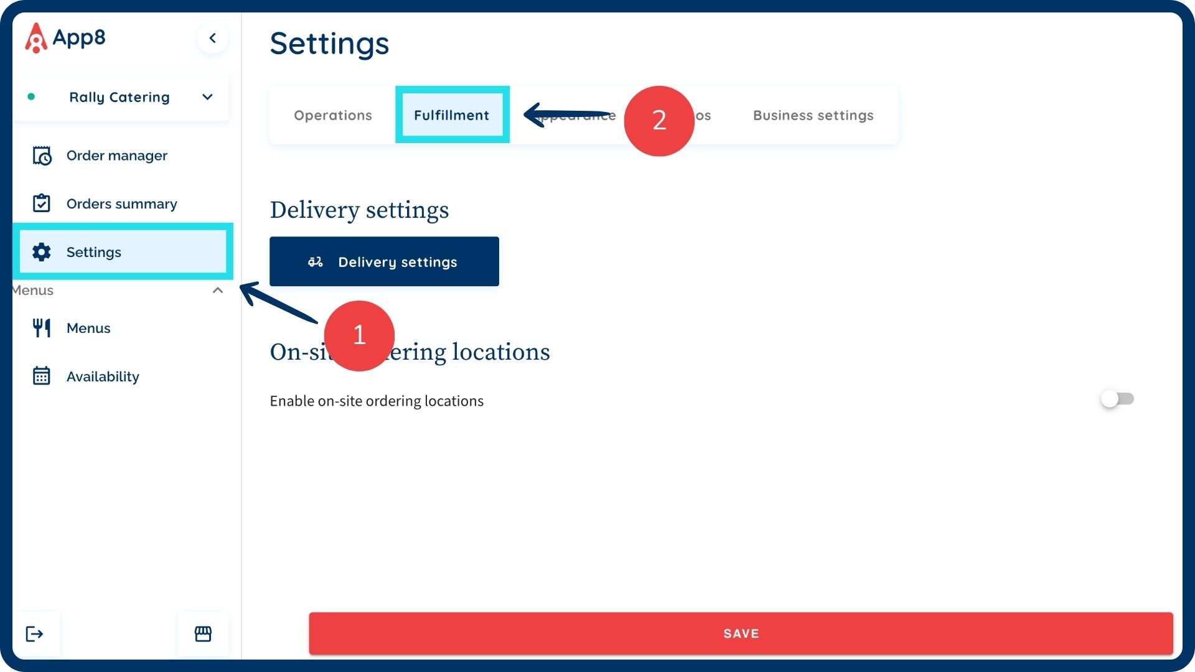1195x672 pixels.
Task: Click the Order manager clock icon
Action: [x=42, y=156]
